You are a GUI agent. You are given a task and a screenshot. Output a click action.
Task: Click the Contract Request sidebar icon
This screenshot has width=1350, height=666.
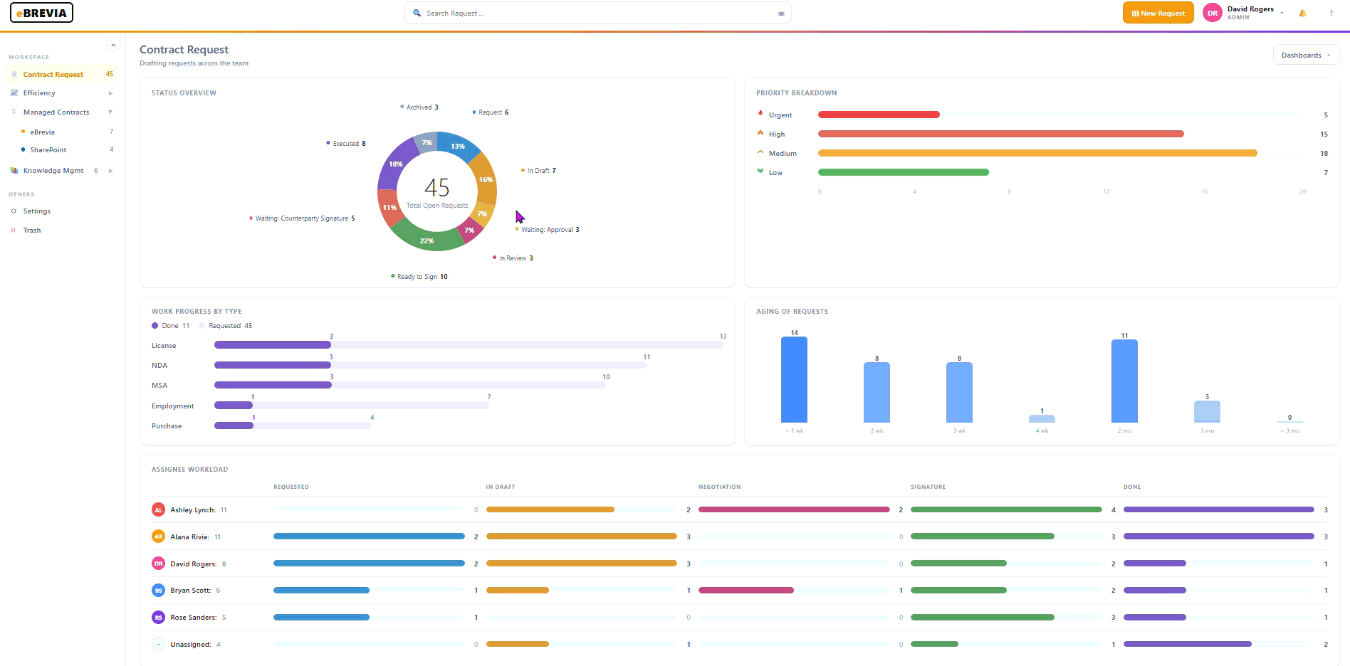pos(14,74)
